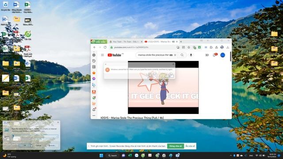Image resolution: width=283 pixels, height=159 pixels.
Task: Click the taskbar Search box
Action: tap(113, 155)
